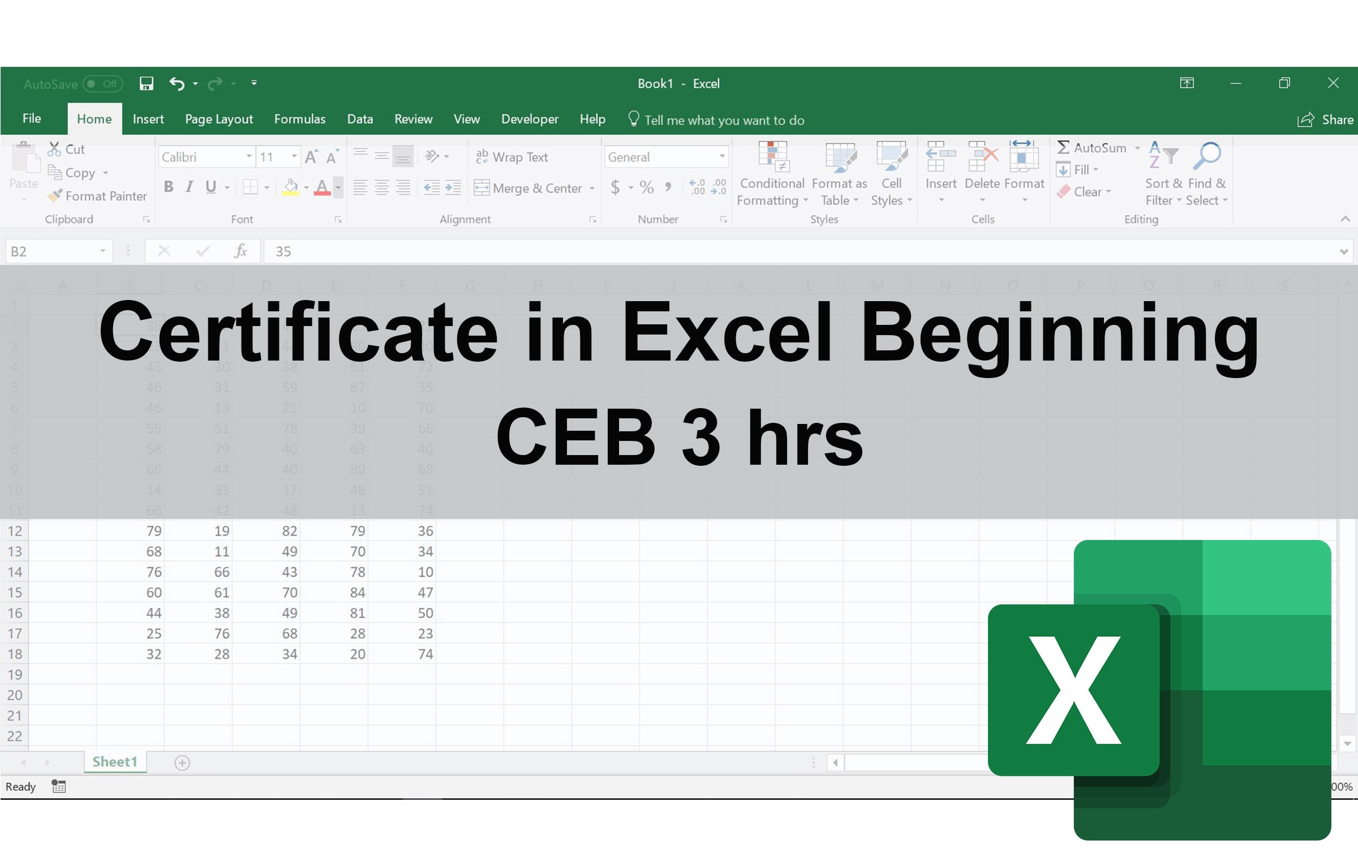Select the Insert ribbon tab
1358x866 pixels.
tap(147, 119)
